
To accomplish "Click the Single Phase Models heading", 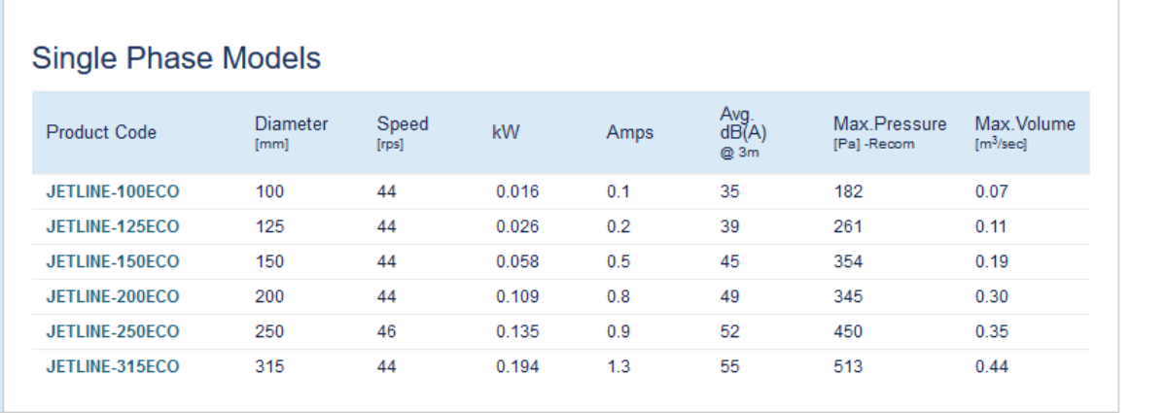I will tap(176, 58).
